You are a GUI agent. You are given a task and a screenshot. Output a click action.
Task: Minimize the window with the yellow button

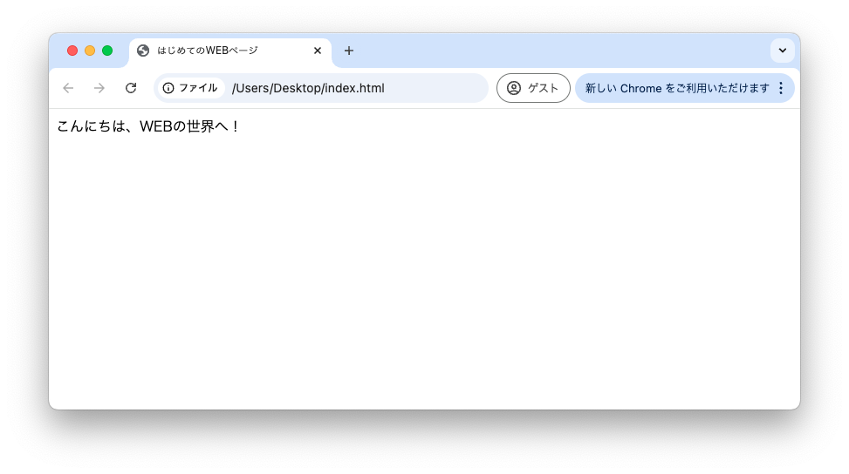click(x=90, y=51)
